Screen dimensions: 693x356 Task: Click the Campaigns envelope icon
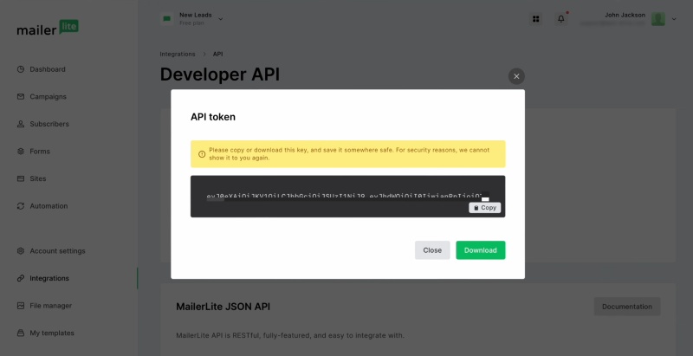pos(21,96)
